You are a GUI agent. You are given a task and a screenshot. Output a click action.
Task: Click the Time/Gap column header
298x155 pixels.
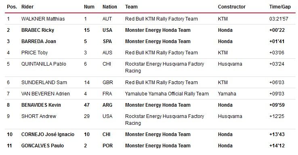pos(280,7)
